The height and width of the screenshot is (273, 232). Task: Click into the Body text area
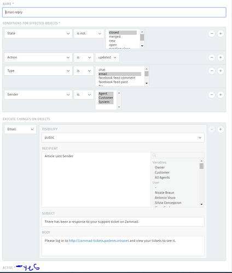[123, 246]
